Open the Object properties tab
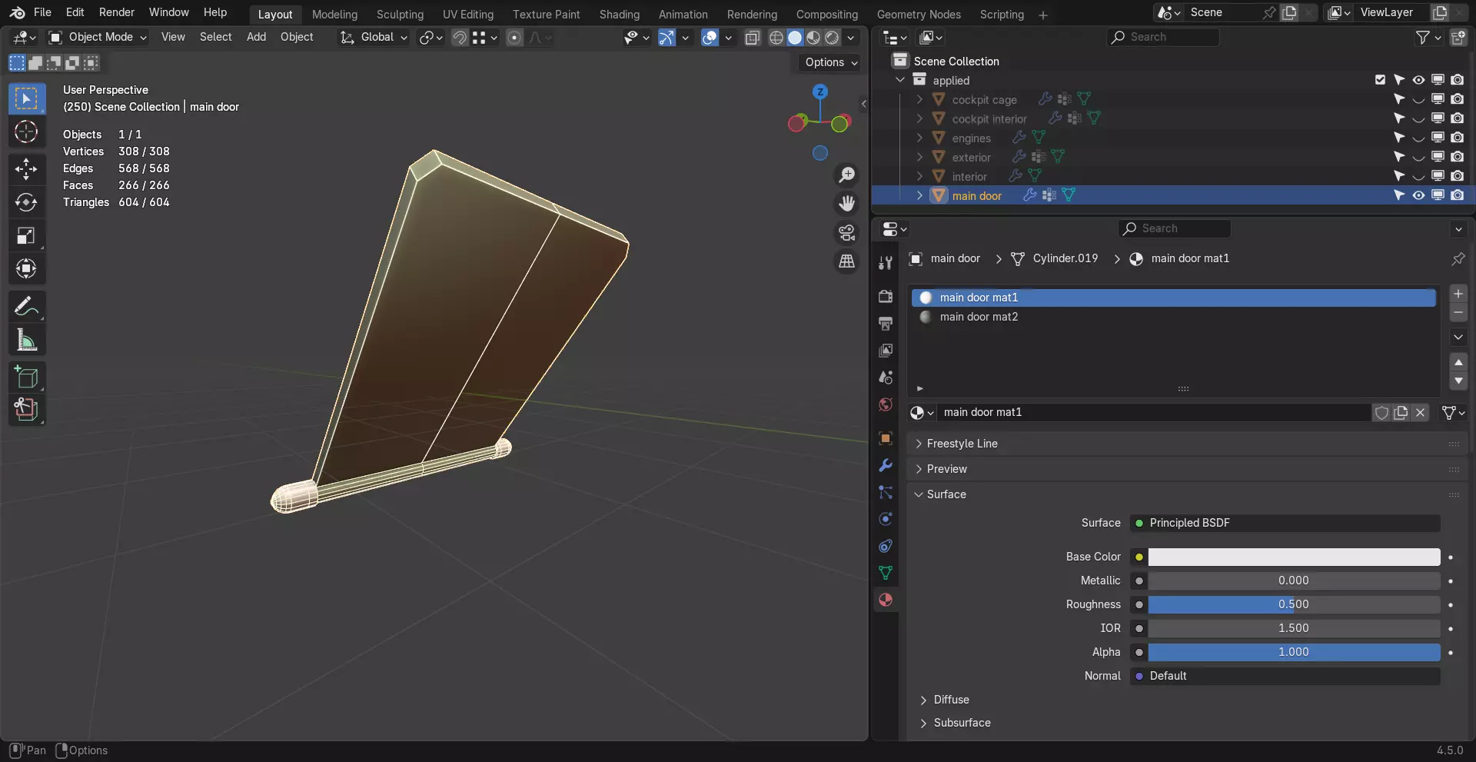This screenshot has height=762, width=1476. [886, 438]
